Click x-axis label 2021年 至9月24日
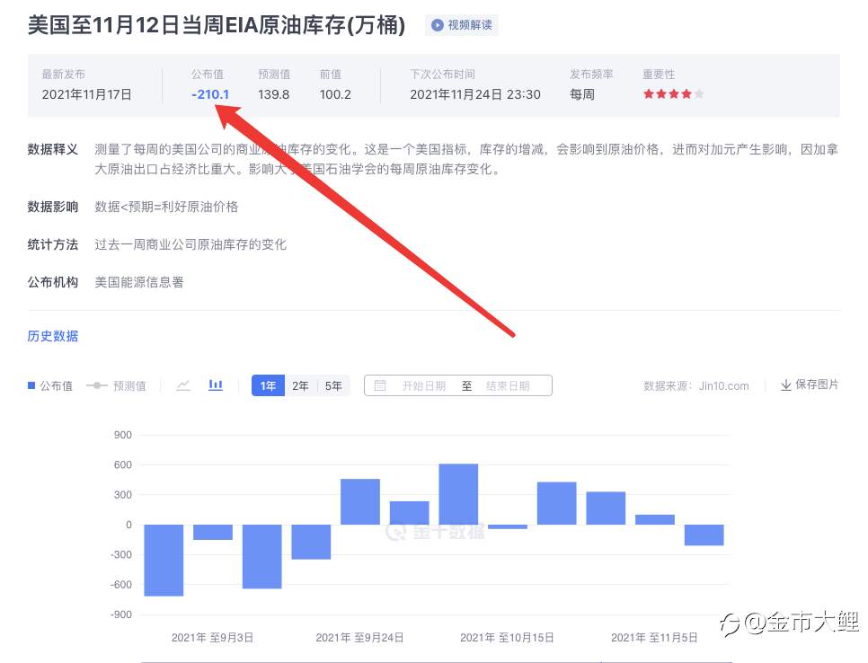This screenshot has width=868, height=663. coord(359,638)
